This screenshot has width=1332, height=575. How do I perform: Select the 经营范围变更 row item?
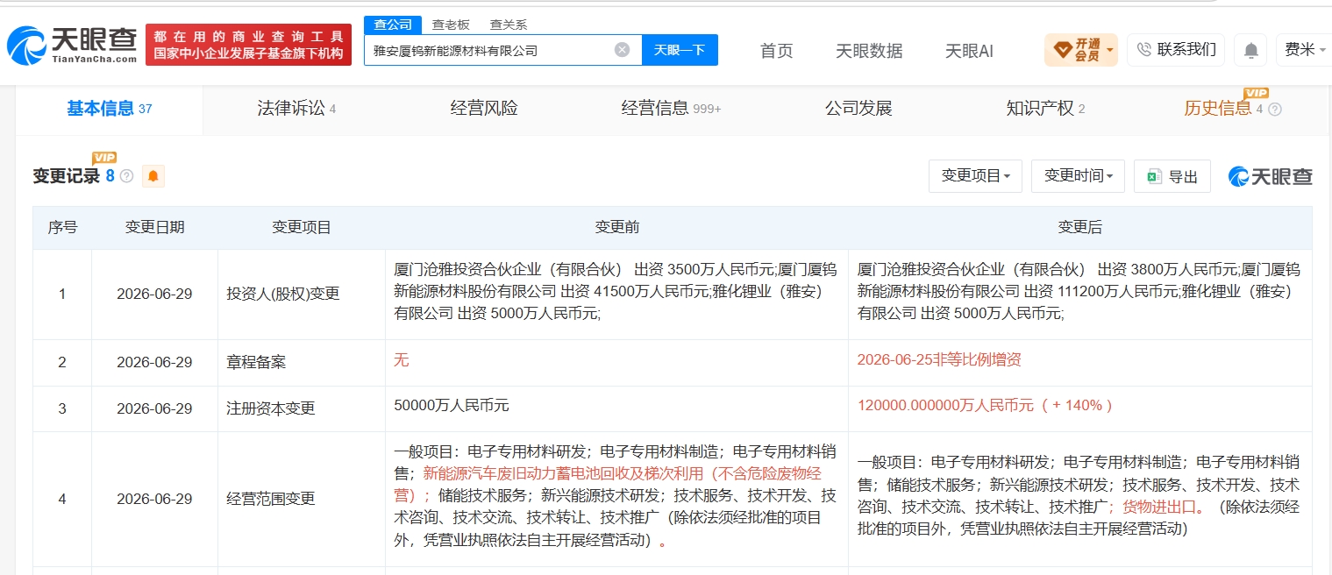click(x=270, y=499)
